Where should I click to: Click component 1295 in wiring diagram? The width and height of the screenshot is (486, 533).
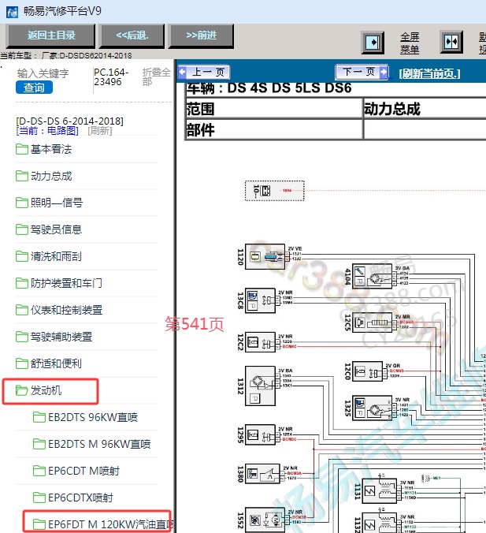260,434
